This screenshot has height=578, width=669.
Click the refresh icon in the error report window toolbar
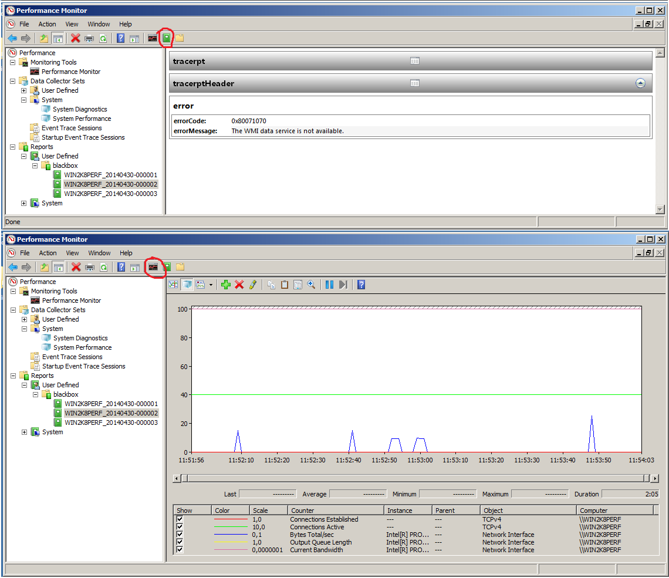point(103,39)
